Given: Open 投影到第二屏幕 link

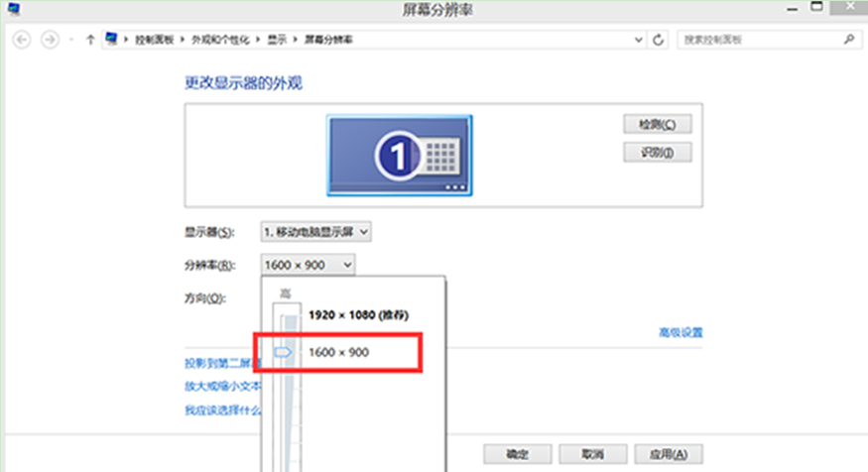Looking at the screenshot, I should (222, 363).
